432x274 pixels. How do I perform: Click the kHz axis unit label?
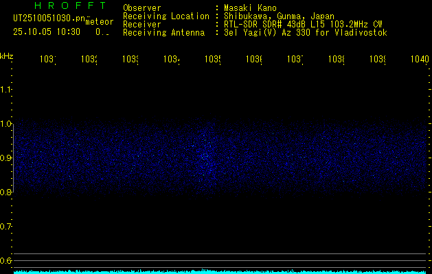click(x=7, y=55)
